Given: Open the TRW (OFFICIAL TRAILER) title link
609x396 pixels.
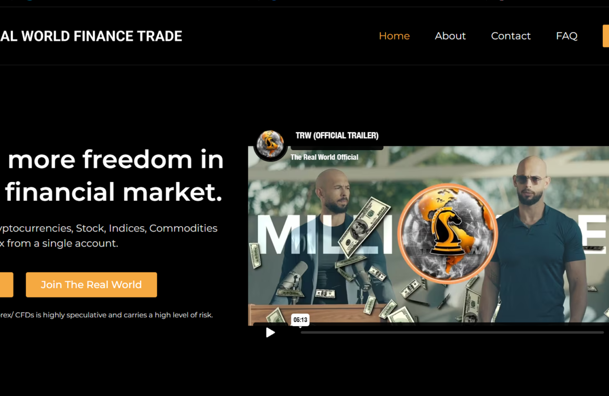Looking at the screenshot, I should (x=337, y=135).
